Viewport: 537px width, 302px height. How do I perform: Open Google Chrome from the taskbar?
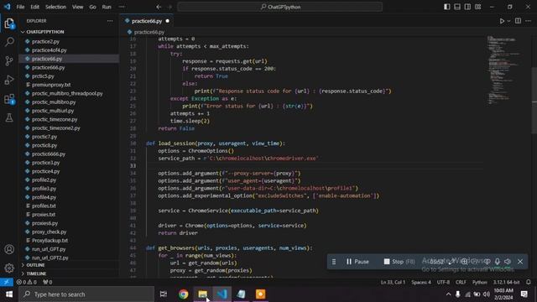pyautogui.click(x=183, y=294)
